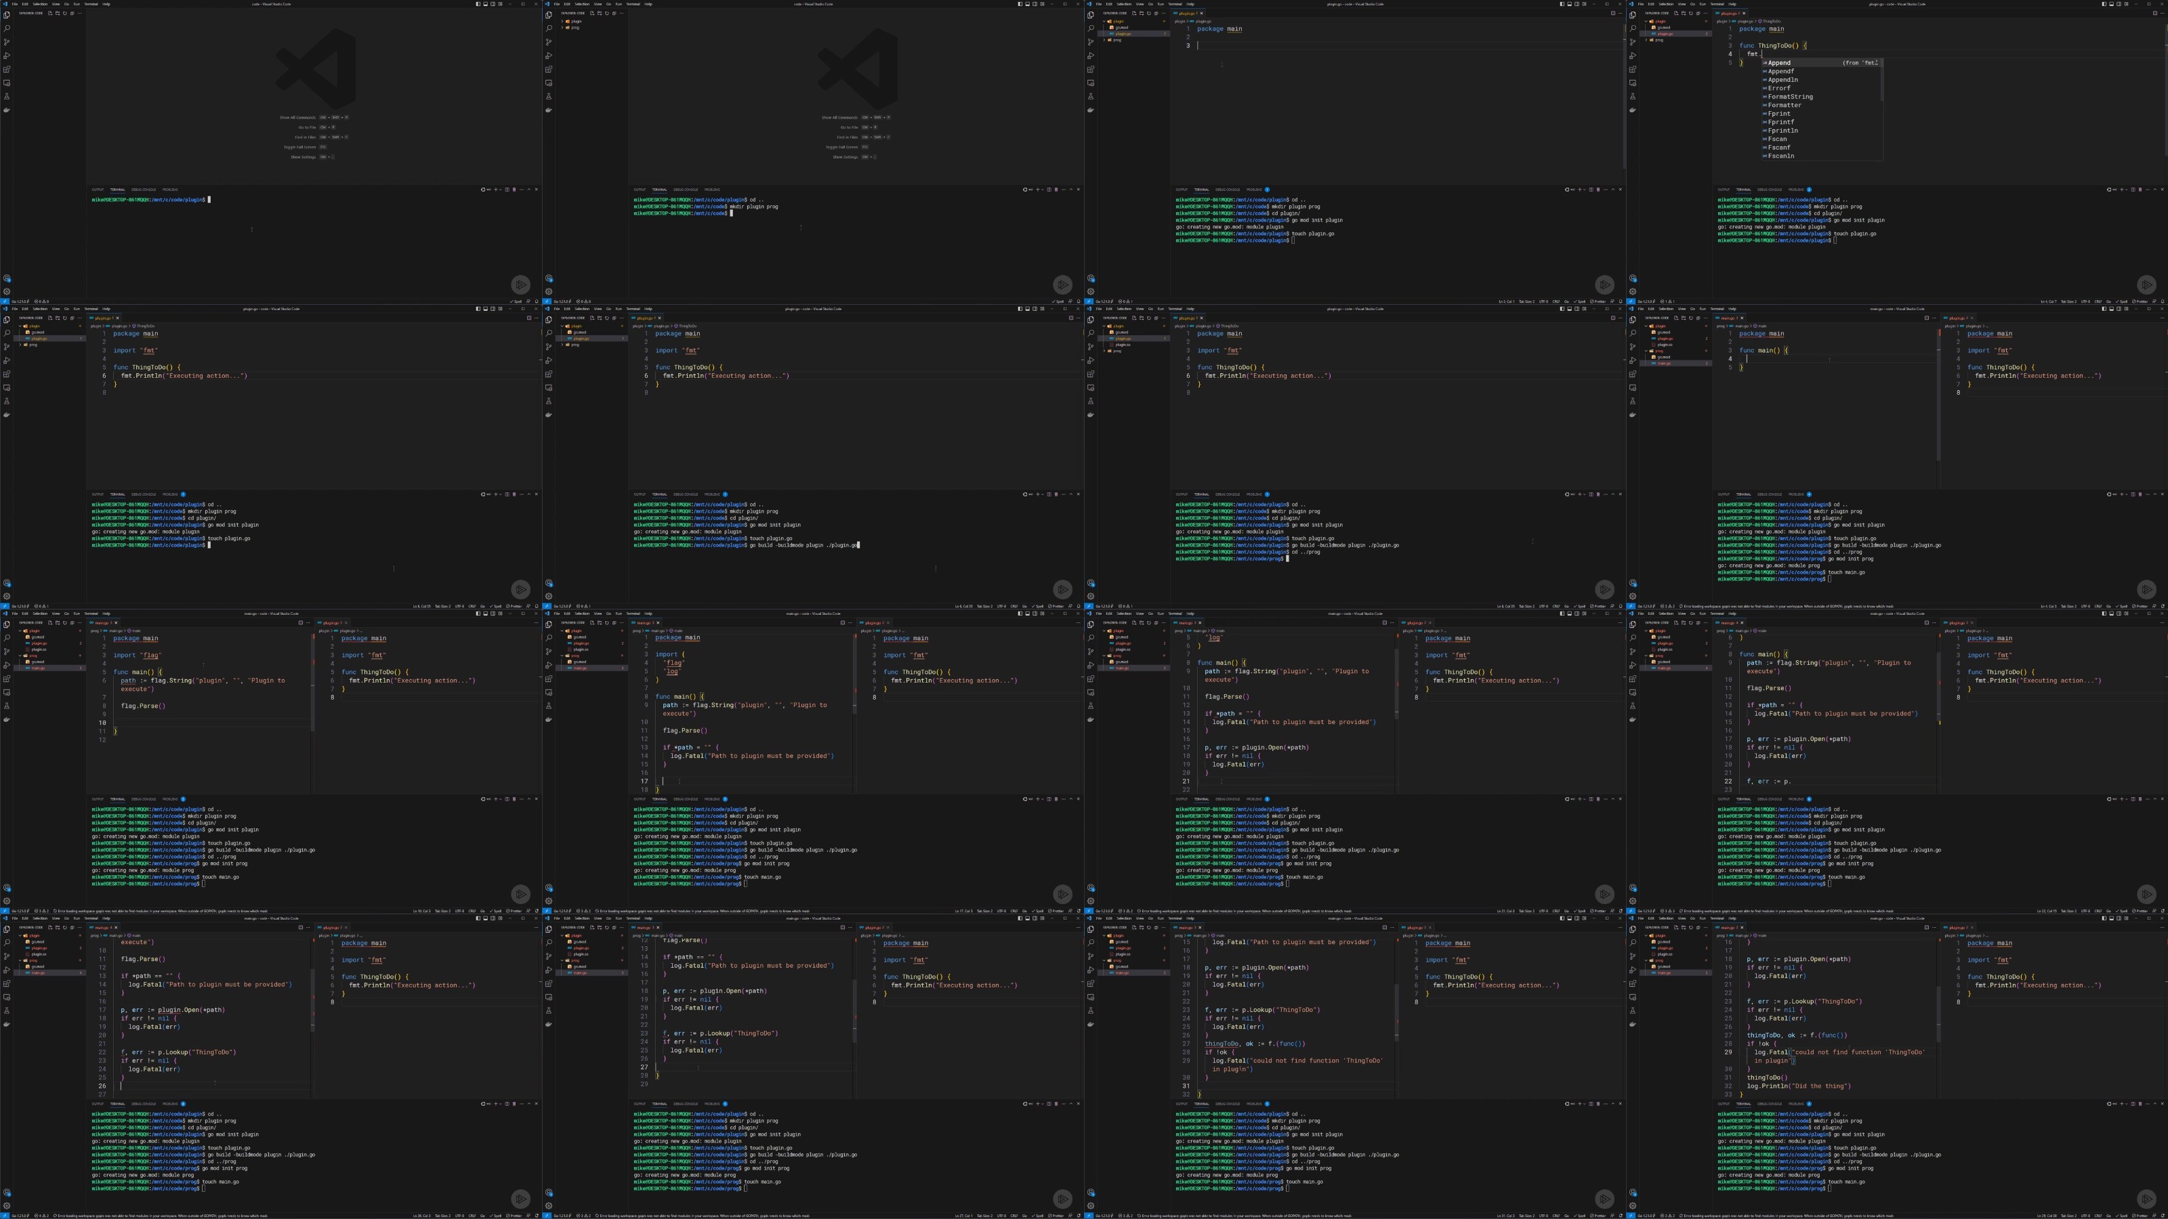Image resolution: width=2168 pixels, height=1219 pixels.
Task: Click 'Ln 4, Col 7' in status bar
Action: click(x=2049, y=301)
